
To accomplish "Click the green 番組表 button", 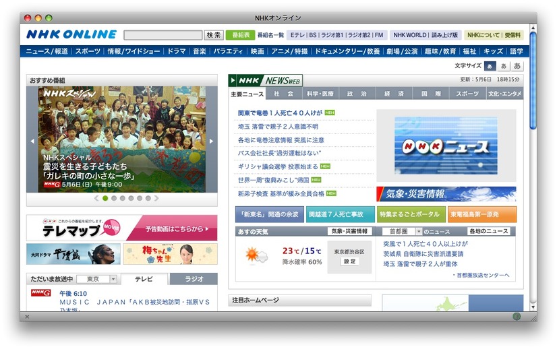I will tap(241, 35).
